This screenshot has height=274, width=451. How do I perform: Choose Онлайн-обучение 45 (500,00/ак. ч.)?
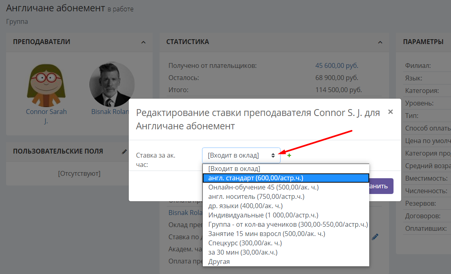point(286,187)
